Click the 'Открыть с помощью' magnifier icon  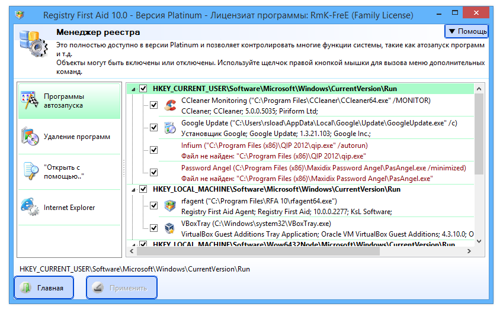click(30, 172)
